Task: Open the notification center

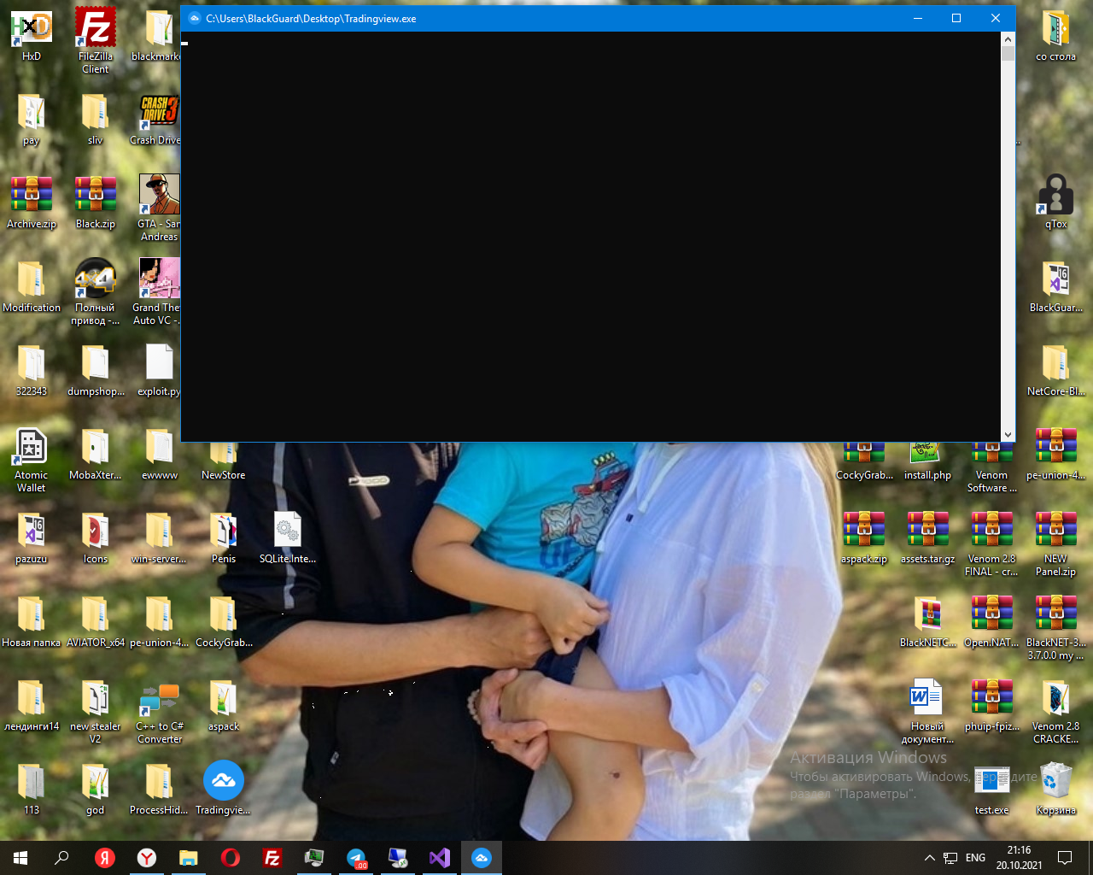Action: pos(1065,858)
